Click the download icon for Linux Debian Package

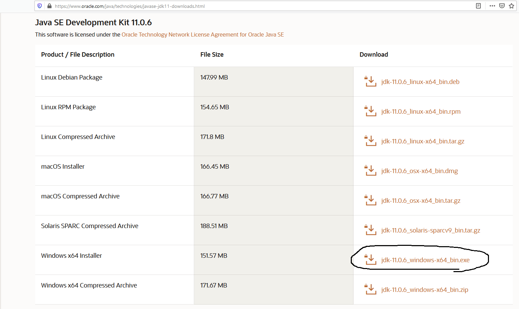tap(371, 82)
